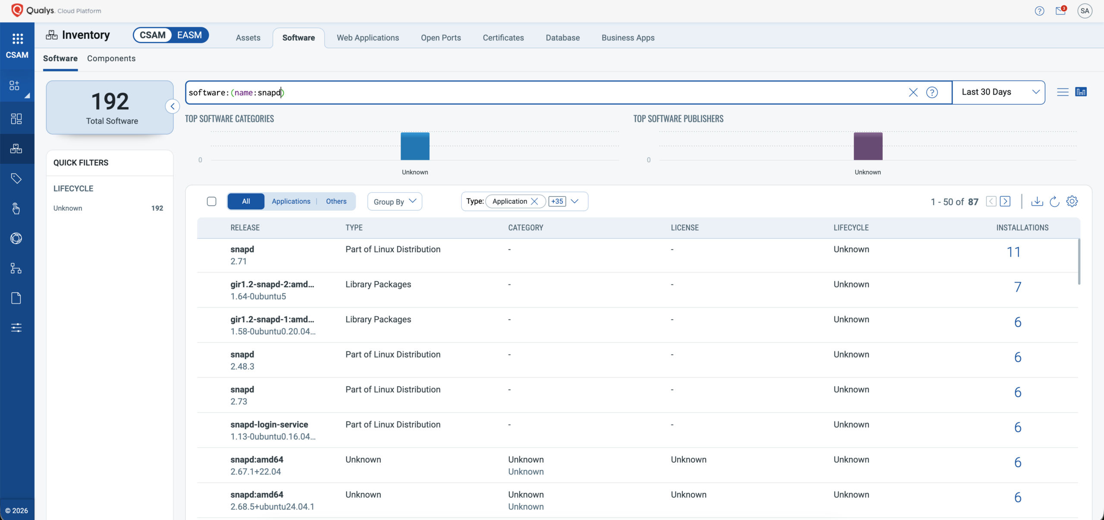Collapse the quick filters side panel
The width and height of the screenshot is (1104, 520).
point(172,106)
